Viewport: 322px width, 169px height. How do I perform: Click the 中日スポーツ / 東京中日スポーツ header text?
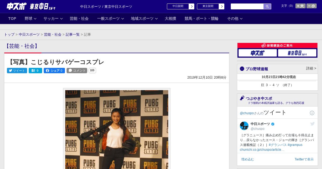click(x=106, y=7)
